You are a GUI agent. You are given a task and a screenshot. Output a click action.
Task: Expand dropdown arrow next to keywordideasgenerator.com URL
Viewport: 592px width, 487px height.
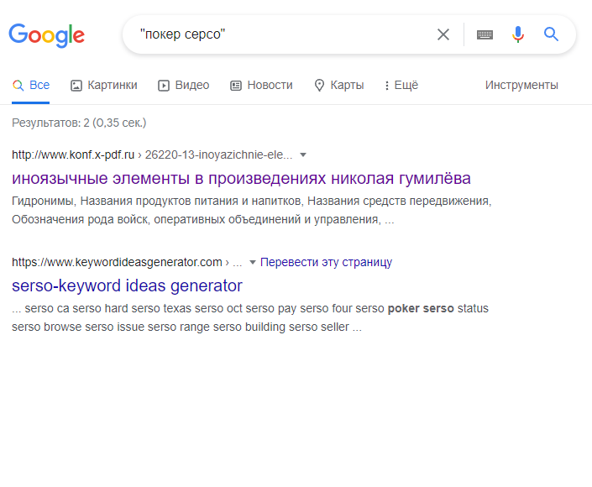coord(253,262)
